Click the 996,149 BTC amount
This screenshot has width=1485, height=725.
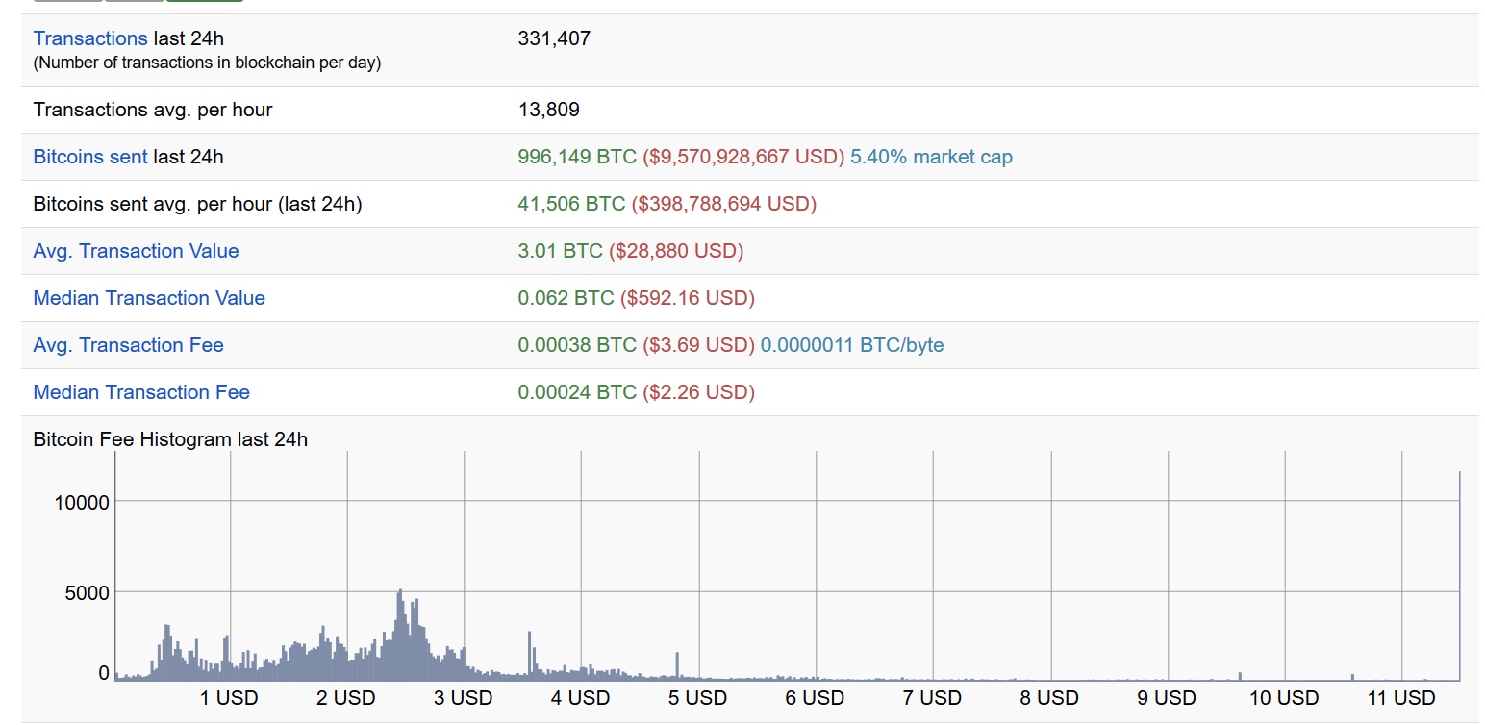(577, 157)
